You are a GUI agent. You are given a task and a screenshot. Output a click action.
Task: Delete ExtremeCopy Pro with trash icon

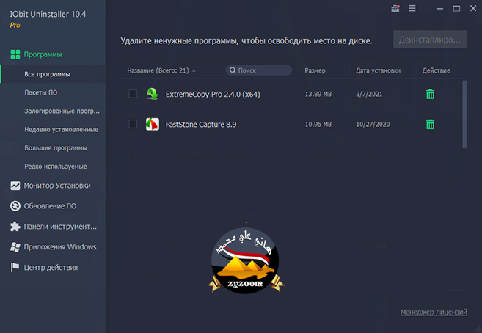(x=430, y=94)
